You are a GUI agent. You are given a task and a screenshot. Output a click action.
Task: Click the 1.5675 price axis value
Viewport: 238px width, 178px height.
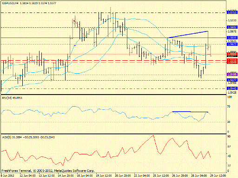click(232, 32)
